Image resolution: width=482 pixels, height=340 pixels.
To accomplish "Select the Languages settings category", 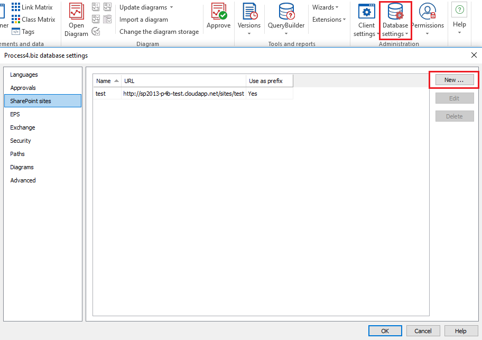I will [x=43, y=75].
